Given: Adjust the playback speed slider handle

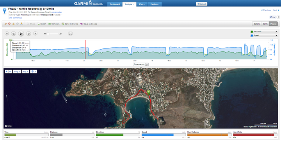Looking at the screenshot, I should (48, 34).
